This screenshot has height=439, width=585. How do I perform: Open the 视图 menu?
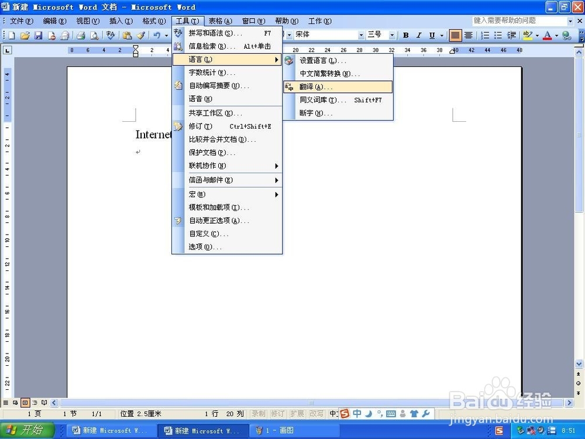88,21
